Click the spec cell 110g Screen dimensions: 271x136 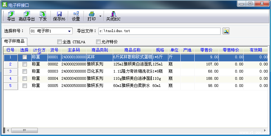pyautogui.click(x=160, y=79)
